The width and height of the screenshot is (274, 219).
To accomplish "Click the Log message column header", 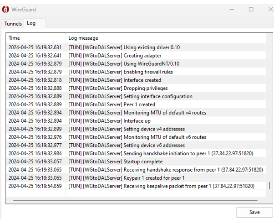I will (x=166, y=38).
